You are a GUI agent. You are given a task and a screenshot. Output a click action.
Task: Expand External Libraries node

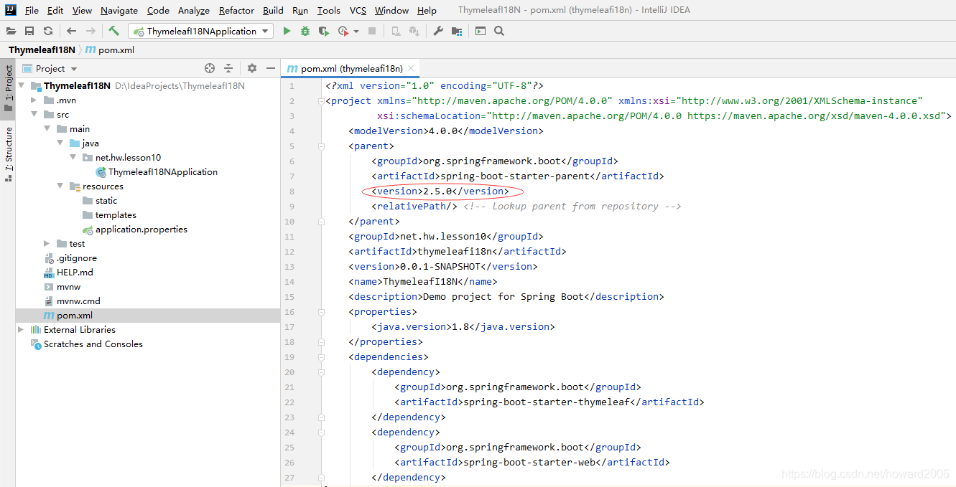point(22,330)
